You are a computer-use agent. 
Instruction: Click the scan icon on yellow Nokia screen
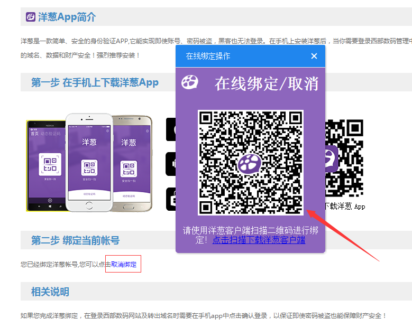[x=51, y=164]
